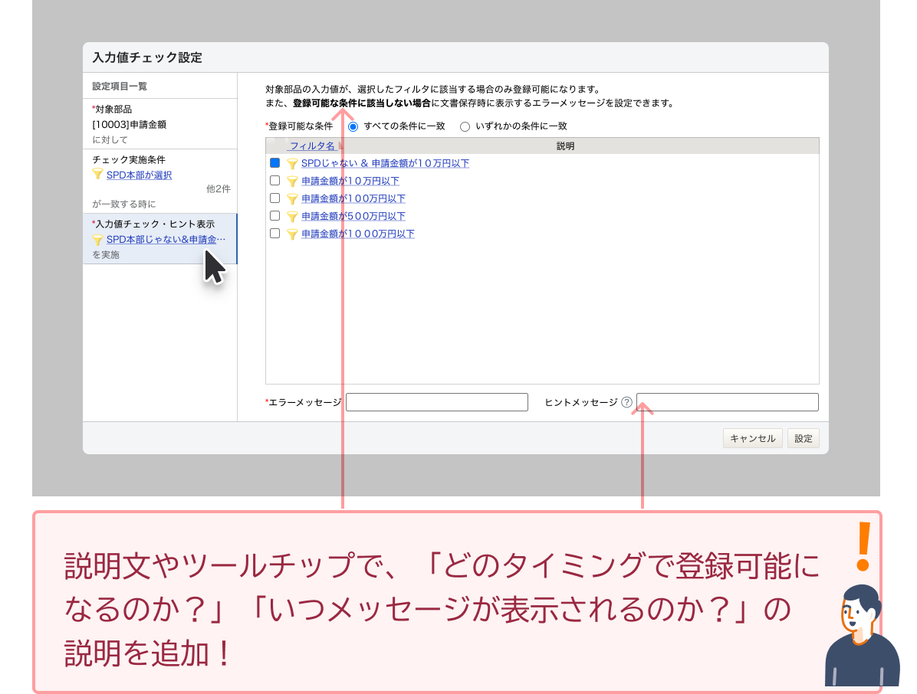Select 対象部品 setting item in sidebar
Viewport: 917px width, 694px height.
[159, 124]
